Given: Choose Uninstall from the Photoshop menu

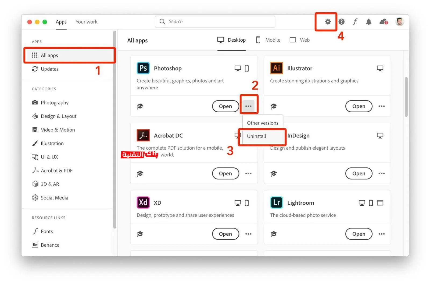Looking at the screenshot, I should coord(263,136).
